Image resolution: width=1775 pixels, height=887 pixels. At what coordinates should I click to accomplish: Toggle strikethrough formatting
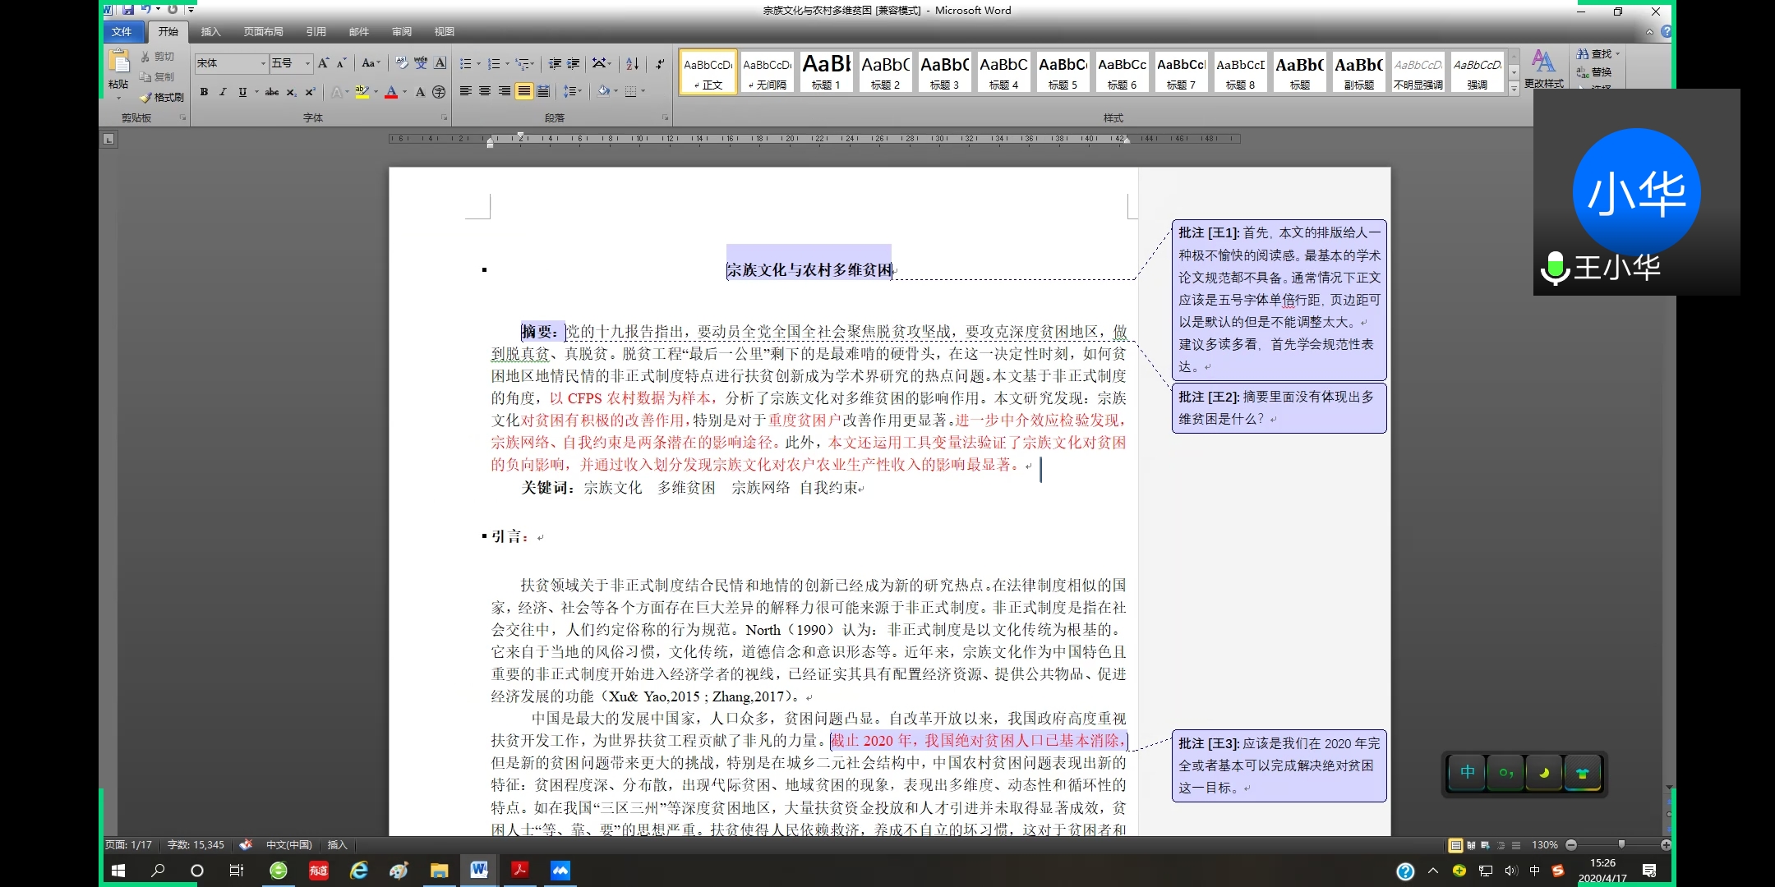pos(272,92)
